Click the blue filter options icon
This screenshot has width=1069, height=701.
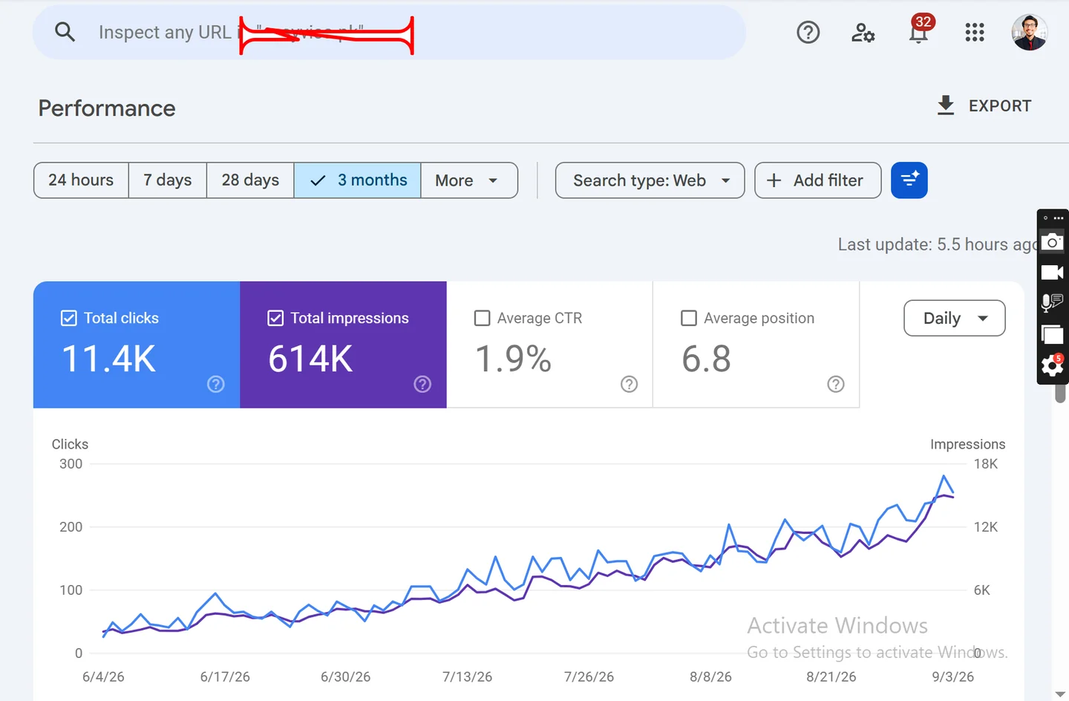click(x=909, y=180)
